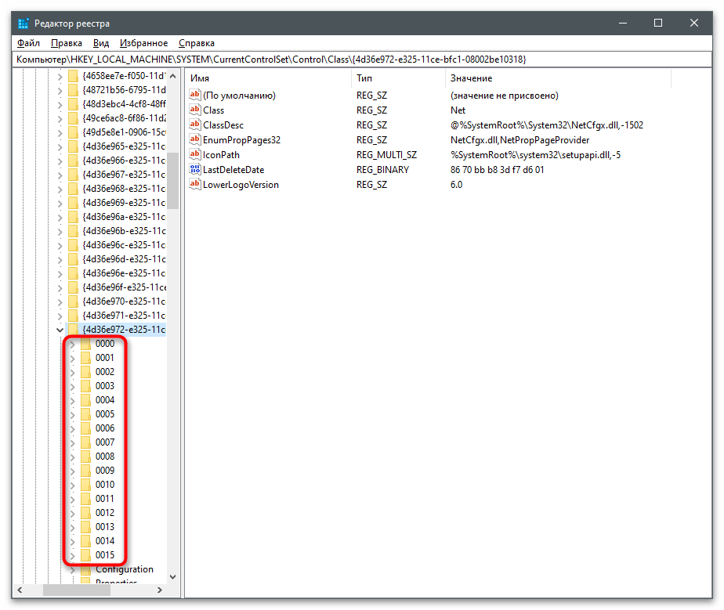Viewport: 724px width, 610px height.
Task: Expand the 0003 subkey
Action: pyautogui.click(x=73, y=387)
